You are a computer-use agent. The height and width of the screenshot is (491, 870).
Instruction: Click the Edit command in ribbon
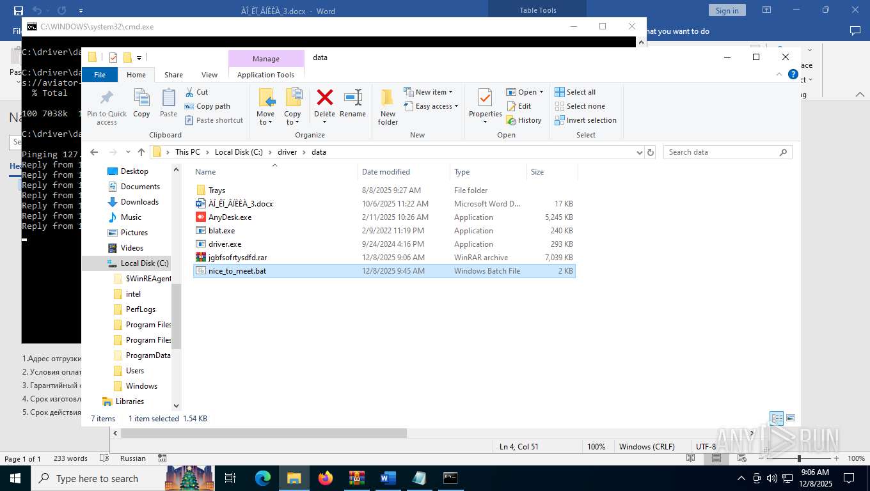pos(519,106)
